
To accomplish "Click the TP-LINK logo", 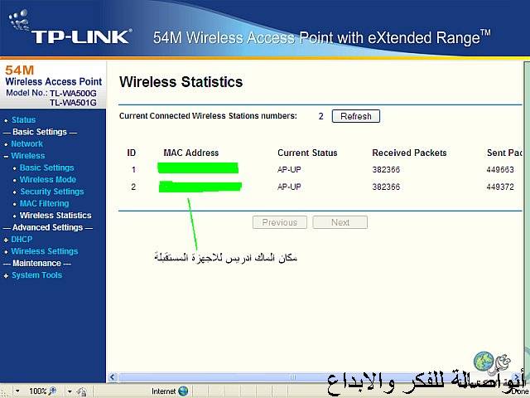I will pos(70,29).
